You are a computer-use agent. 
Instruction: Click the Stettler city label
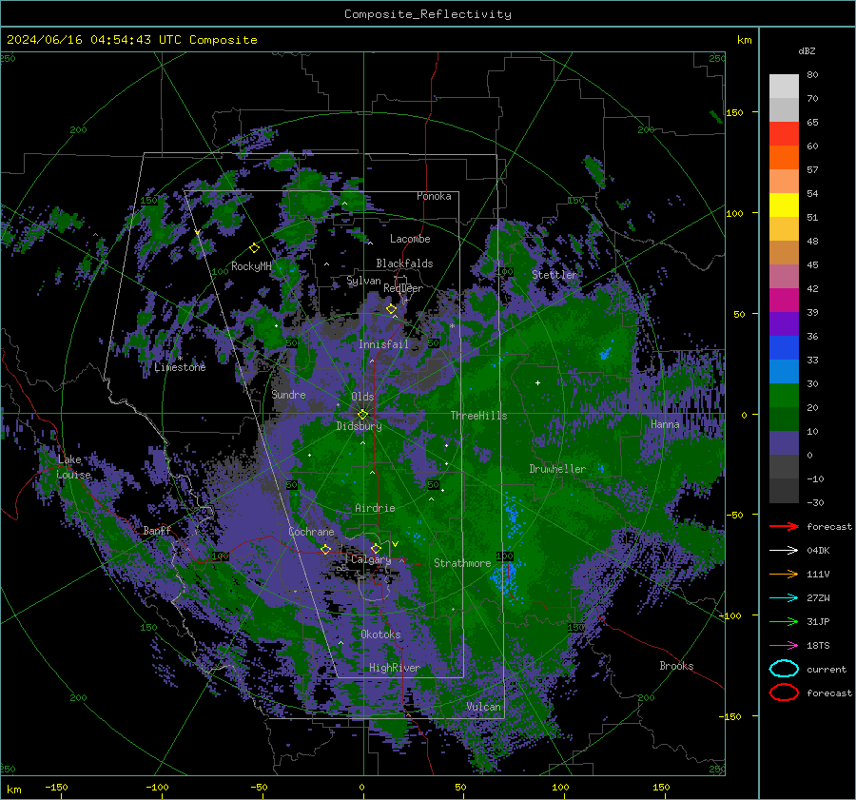pos(554,275)
